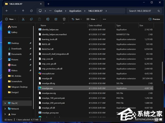This screenshot has height=123, width=165.
Task: Sort by the Date modified column header
Action: (95, 25)
